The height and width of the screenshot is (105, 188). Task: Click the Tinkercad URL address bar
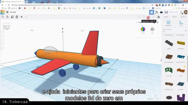(x=82, y=5)
